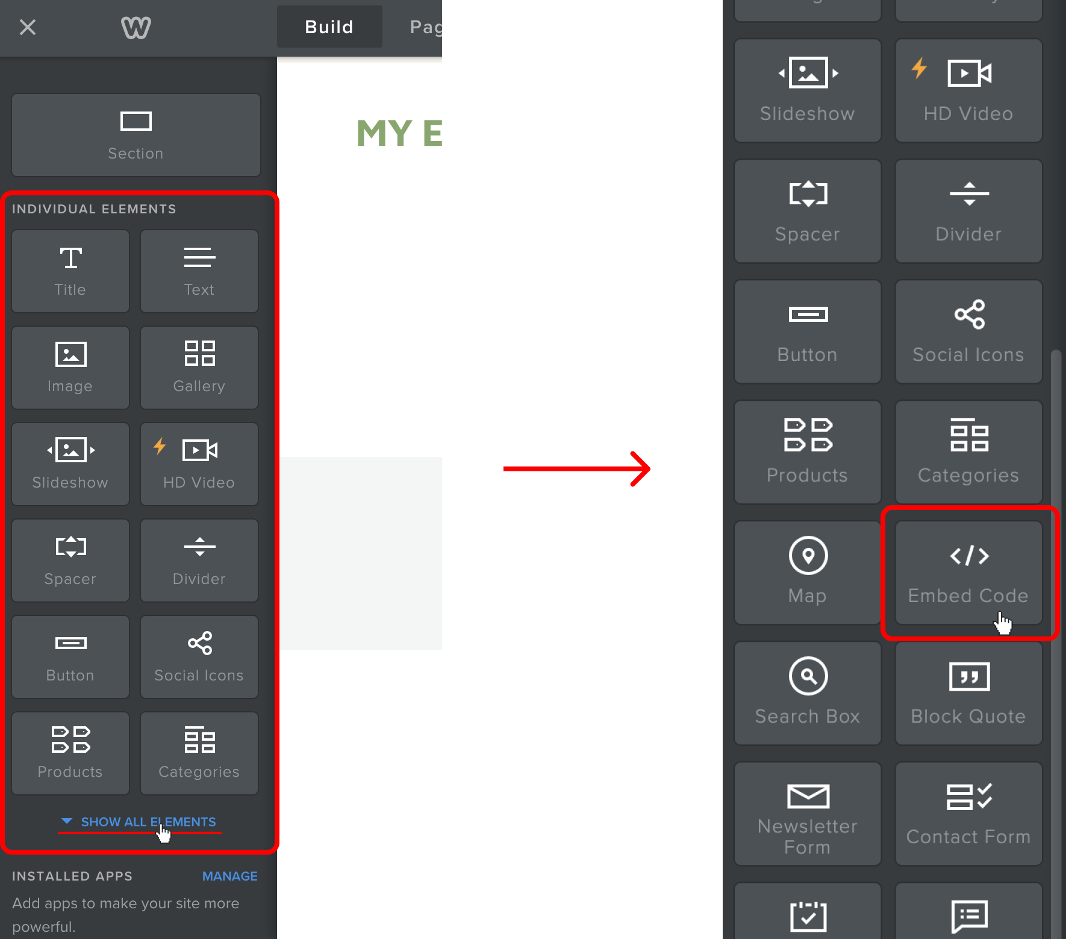Close the editor with the X button

28,27
